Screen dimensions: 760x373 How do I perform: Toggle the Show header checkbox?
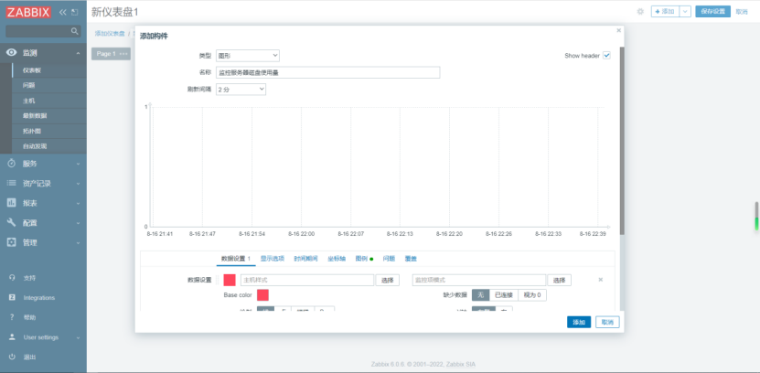(x=606, y=56)
